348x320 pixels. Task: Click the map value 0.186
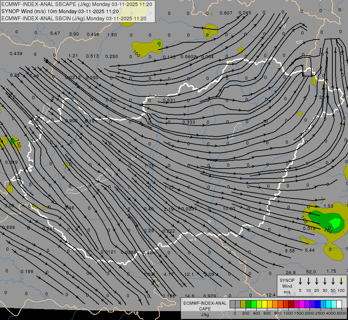(27, 271)
